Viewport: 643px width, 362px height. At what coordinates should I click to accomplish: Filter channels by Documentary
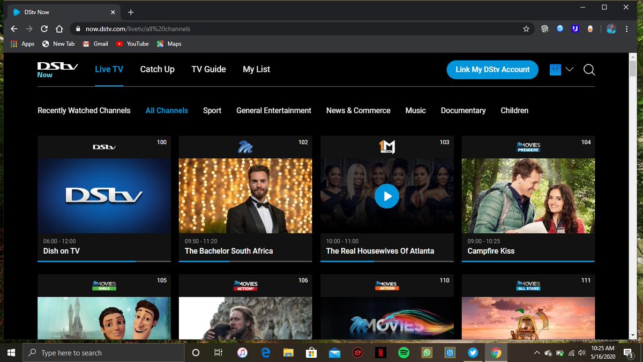(463, 110)
